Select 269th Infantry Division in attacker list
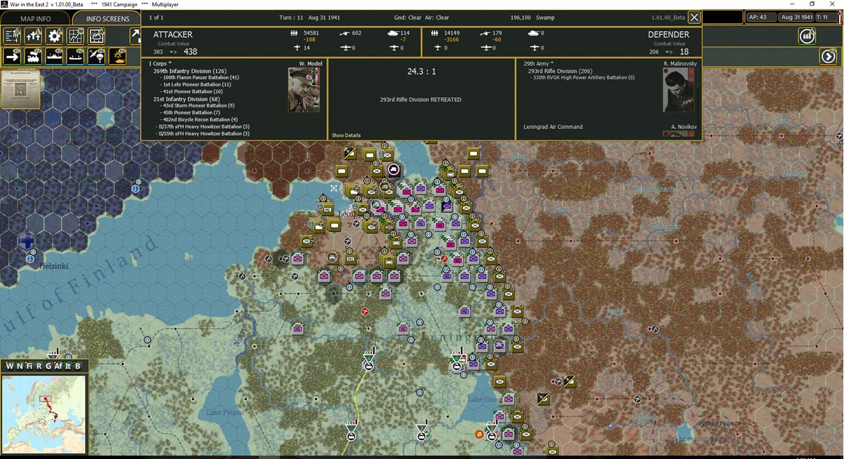 pos(190,71)
